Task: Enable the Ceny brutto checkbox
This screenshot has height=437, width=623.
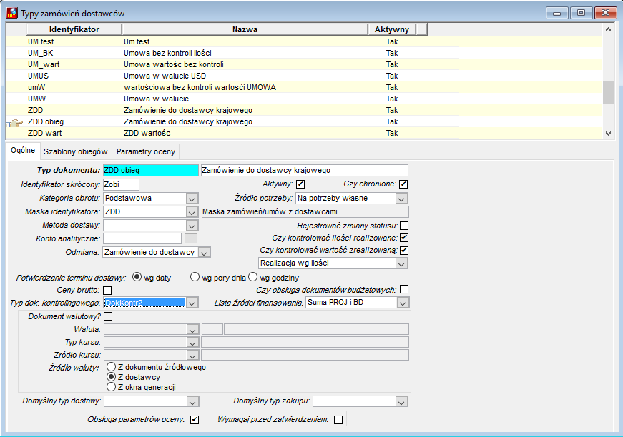Action: [x=107, y=291]
